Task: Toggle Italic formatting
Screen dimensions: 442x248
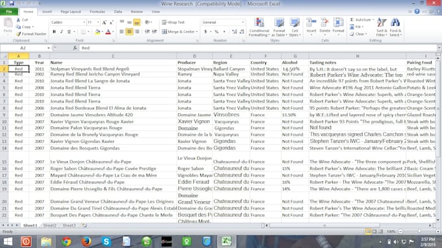Action: pos(62,32)
